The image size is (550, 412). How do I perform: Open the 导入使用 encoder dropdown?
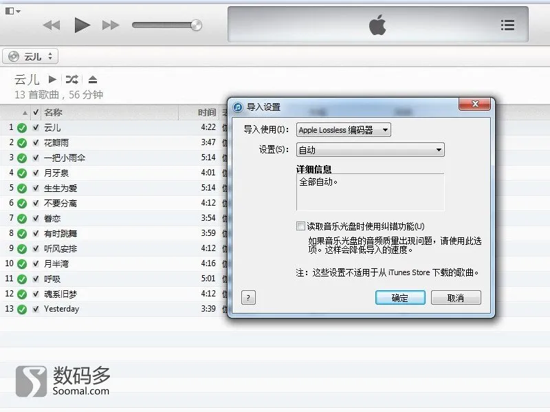tap(343, 130)
